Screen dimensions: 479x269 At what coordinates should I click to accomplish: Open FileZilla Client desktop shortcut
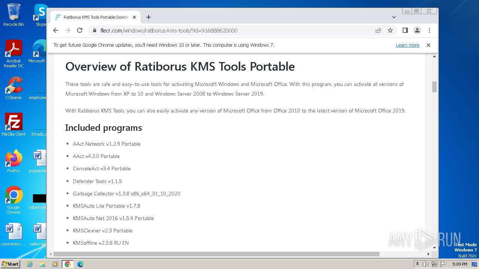click(13, 124)
